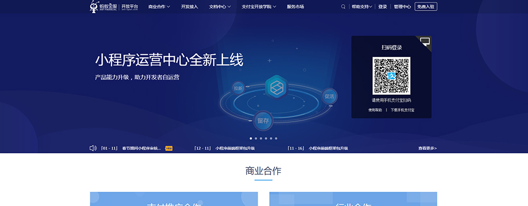Click the 留存 bubble in banner
Screen dimensions: 528x206
pos(263,121)
